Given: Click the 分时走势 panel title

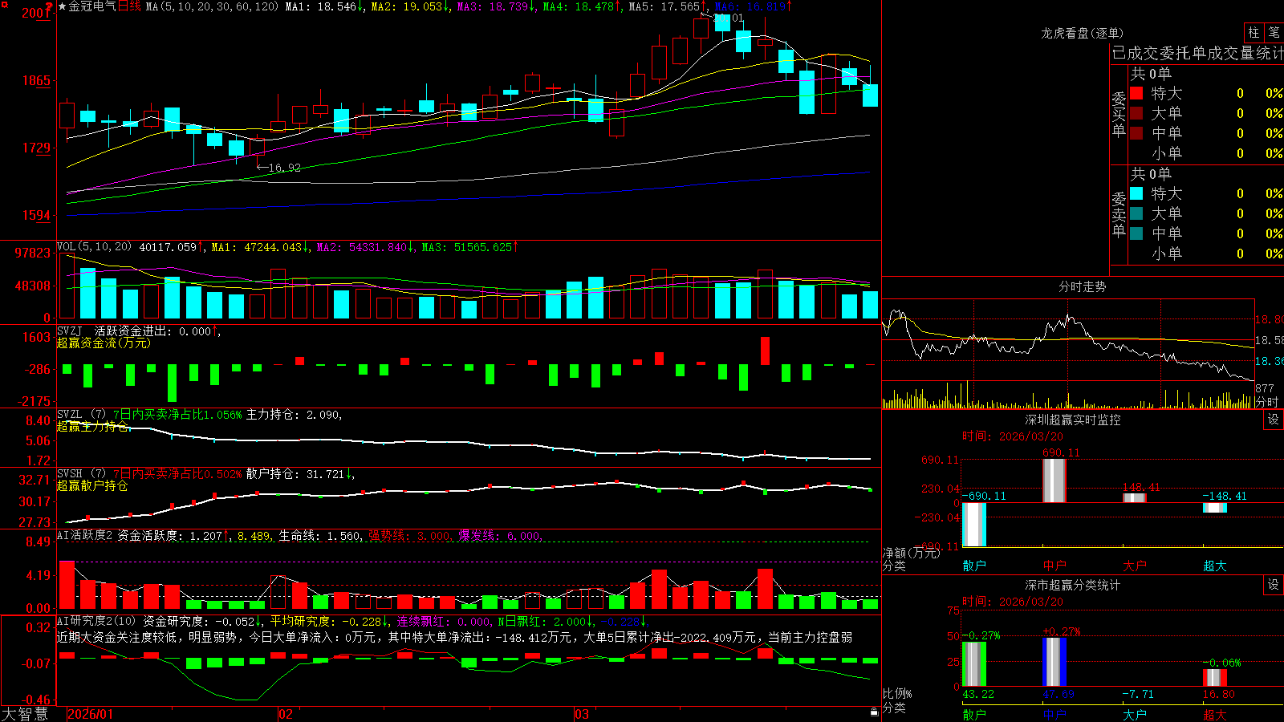Looking at the screenshot, I should [x=1082, y=286].
